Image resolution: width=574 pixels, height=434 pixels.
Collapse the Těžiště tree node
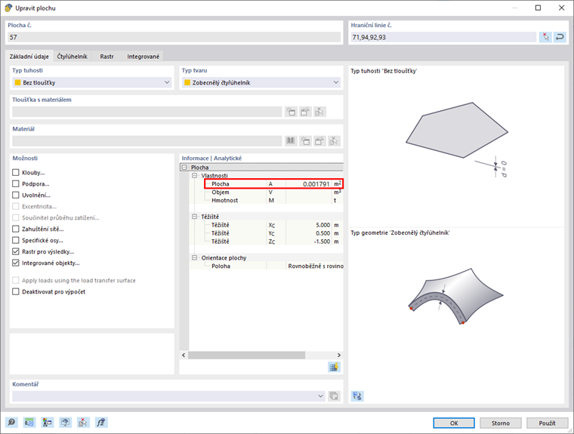click(195, 217)
